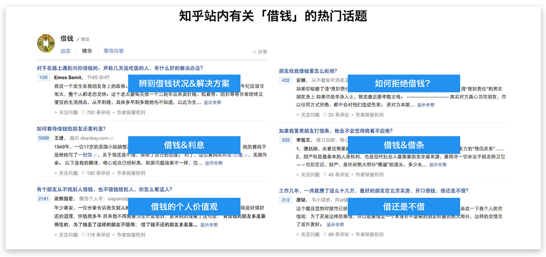Open author 安娜's profile
The width and height of the screenshot is (546, 257).
tap(301, 80)
